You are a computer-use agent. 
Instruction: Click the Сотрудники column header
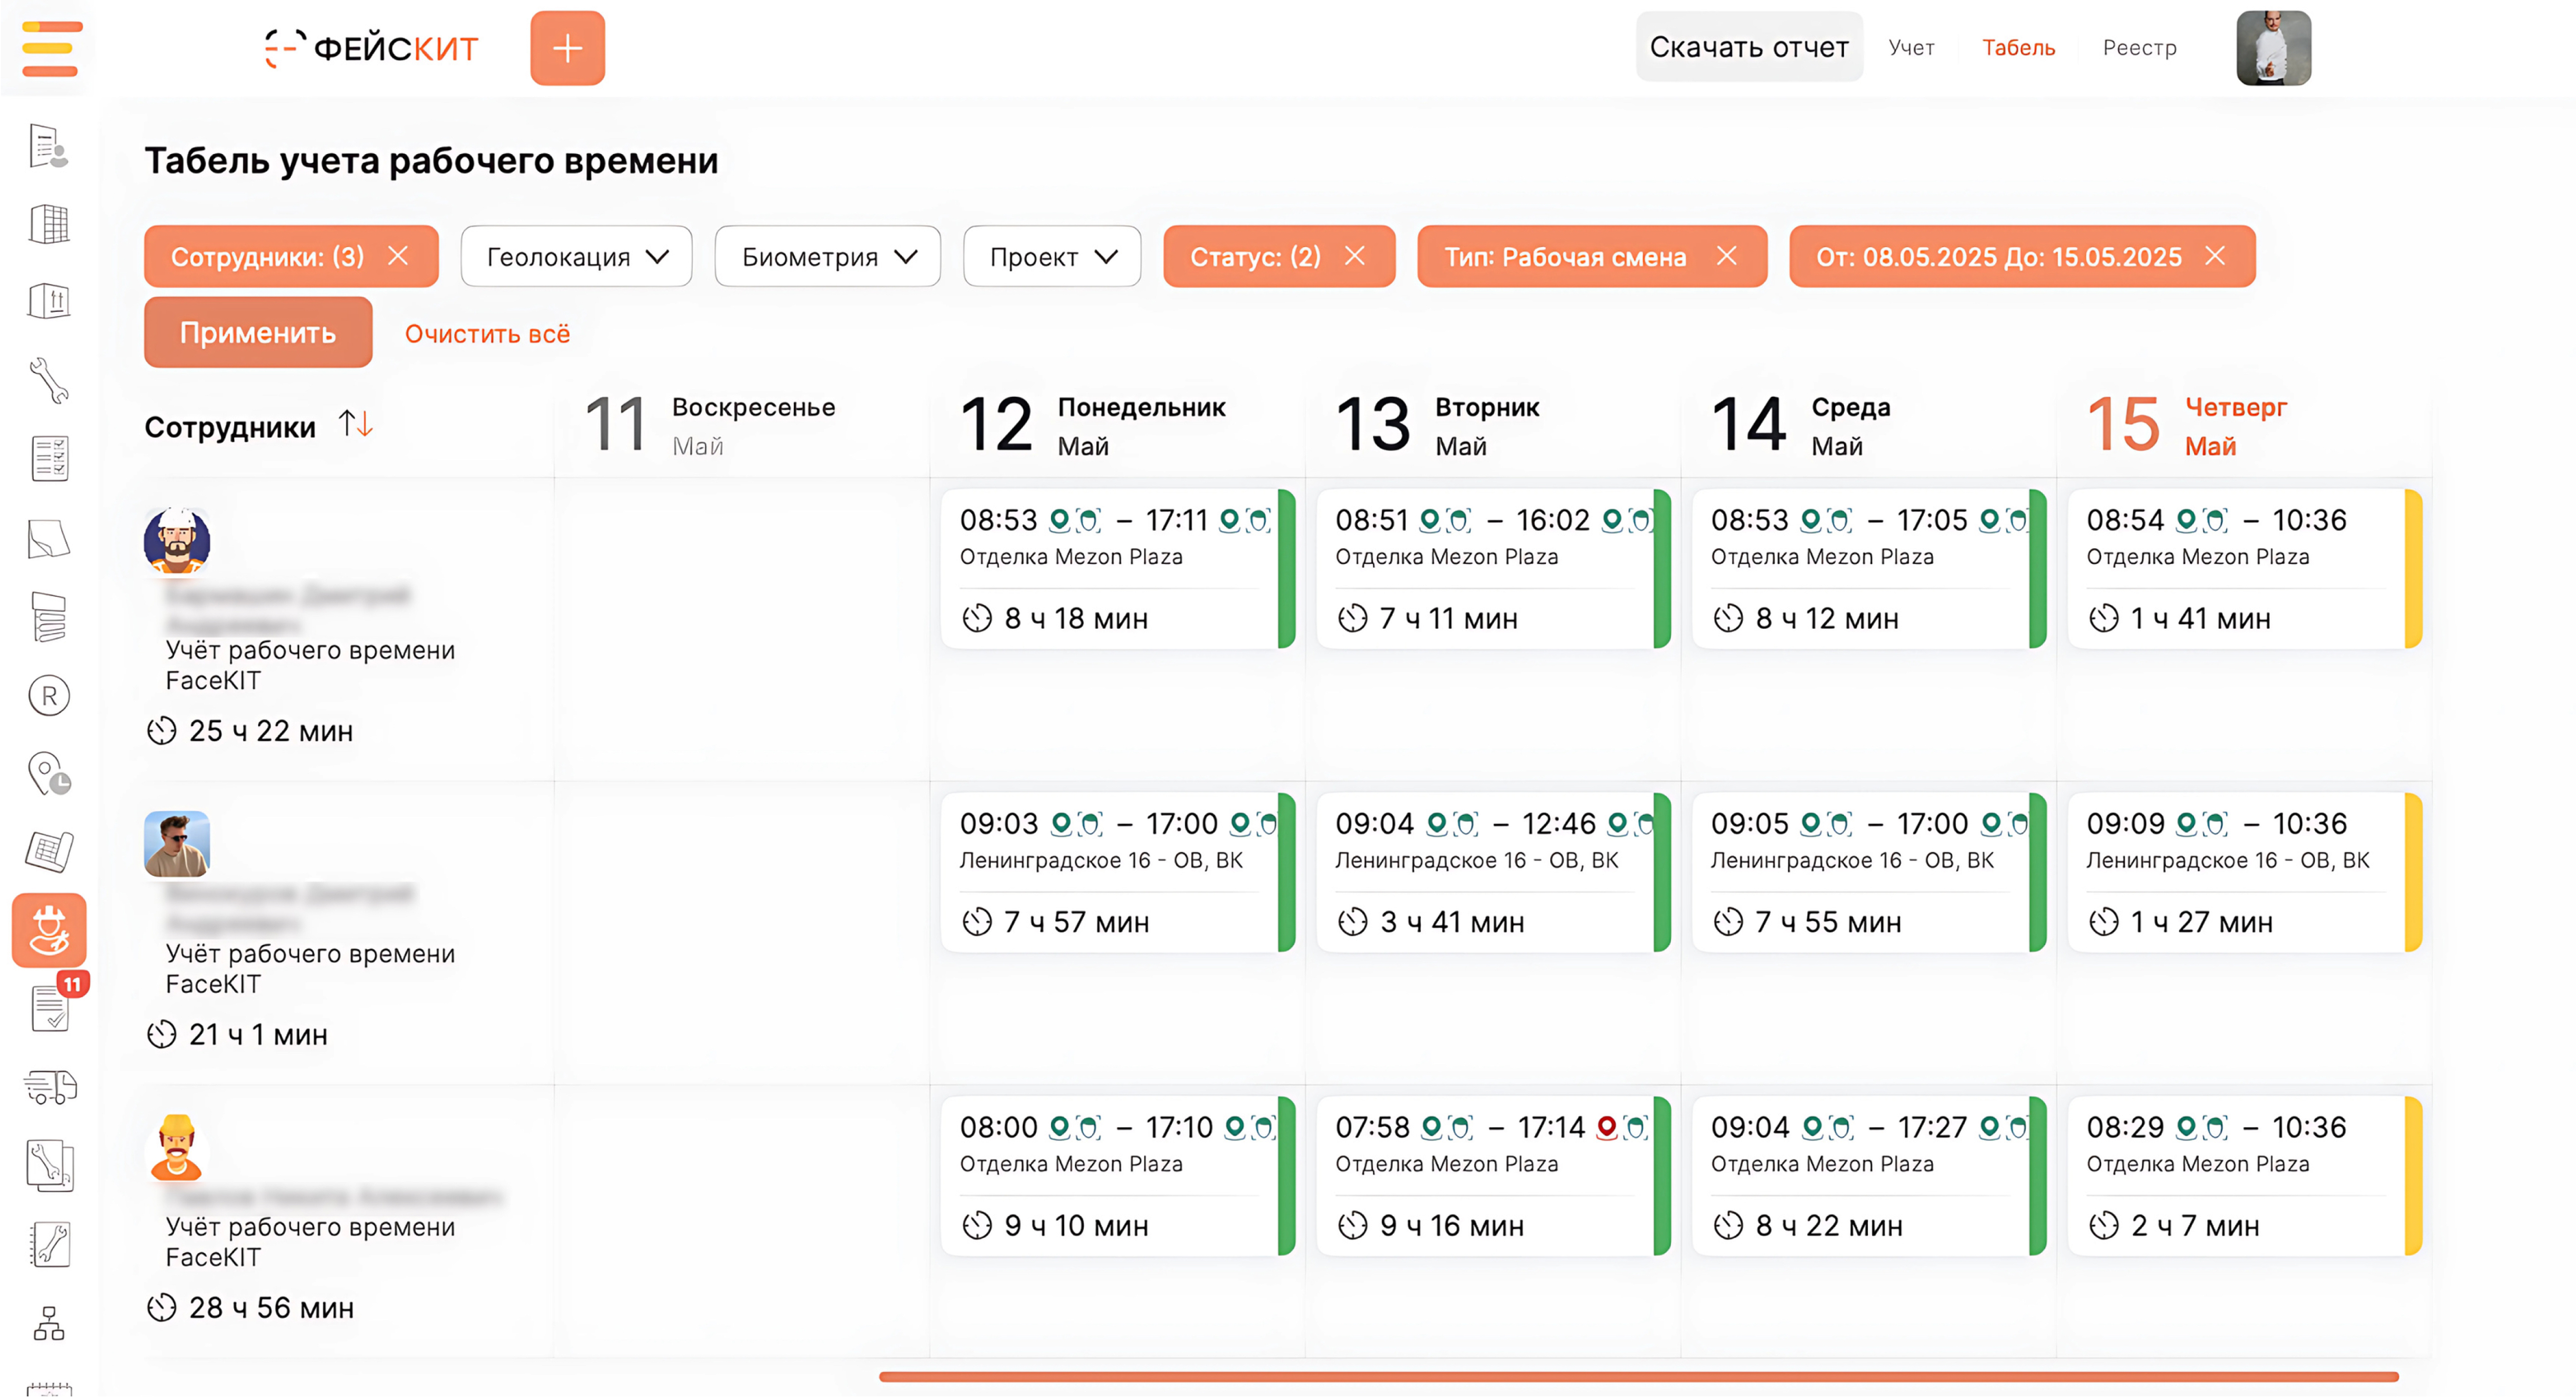coord(230,427)
